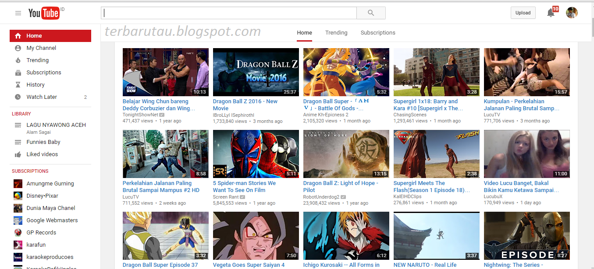Open the Supergirl Meets The Flash thumbnail
The height and width of the screenshot is (269, 594).
[437, 154]
